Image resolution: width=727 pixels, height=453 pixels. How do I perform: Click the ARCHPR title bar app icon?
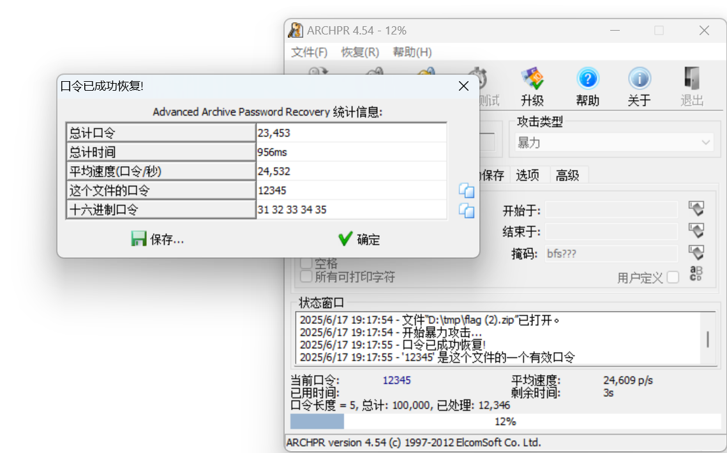[296, 30]
